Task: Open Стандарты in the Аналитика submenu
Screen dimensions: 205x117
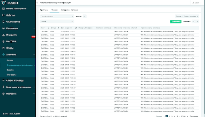Action: (11, 75)
